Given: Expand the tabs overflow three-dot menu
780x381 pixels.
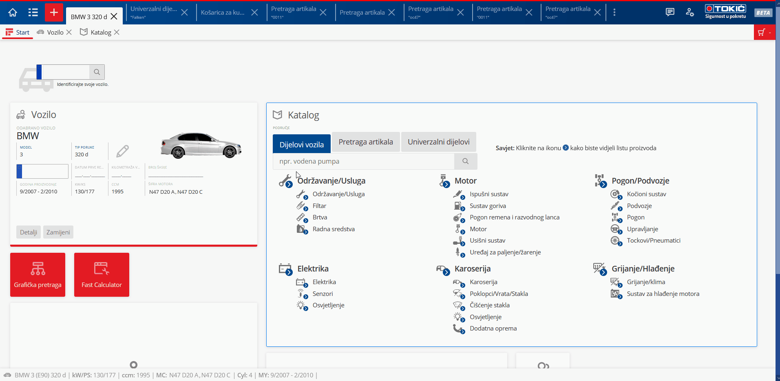Looking at the screenshot, I should 614,12.
